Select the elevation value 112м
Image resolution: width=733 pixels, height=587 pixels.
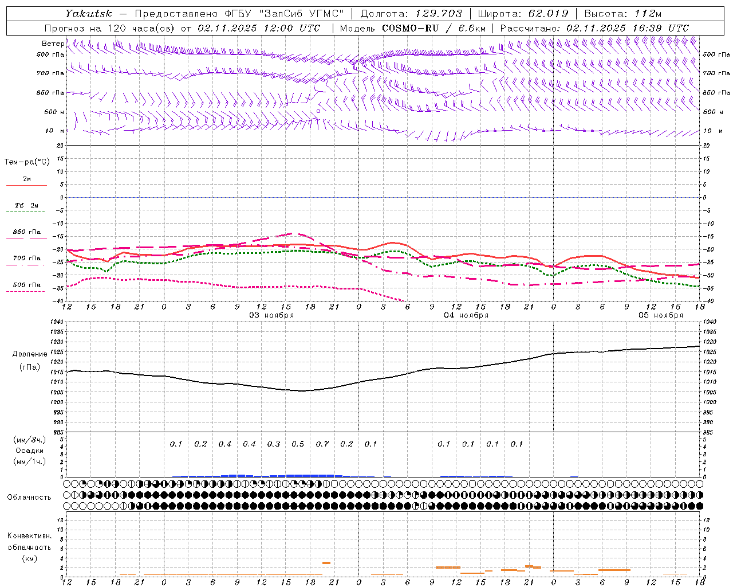(648, 14)
